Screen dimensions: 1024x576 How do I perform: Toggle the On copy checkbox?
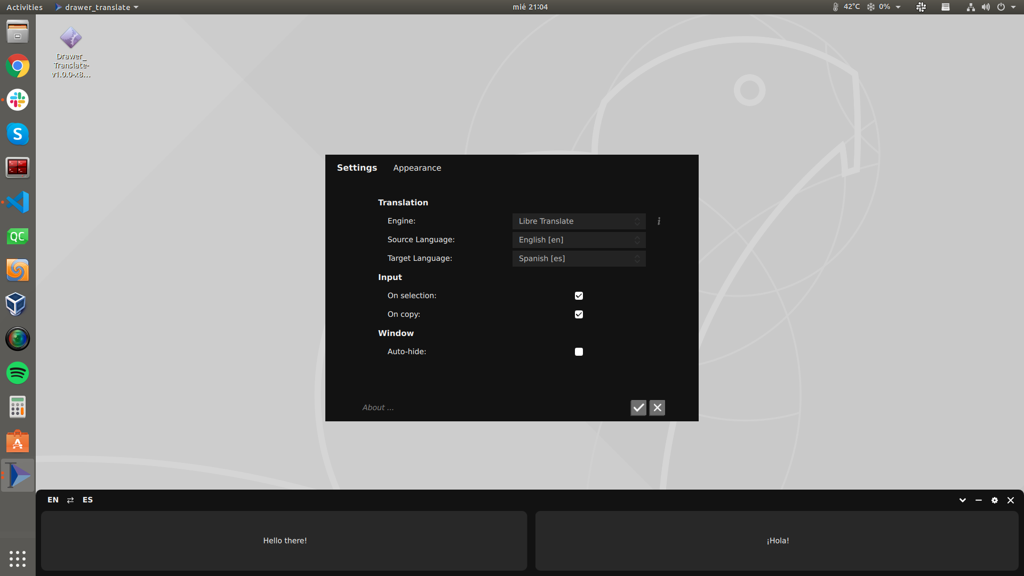(x=579, y=314)
